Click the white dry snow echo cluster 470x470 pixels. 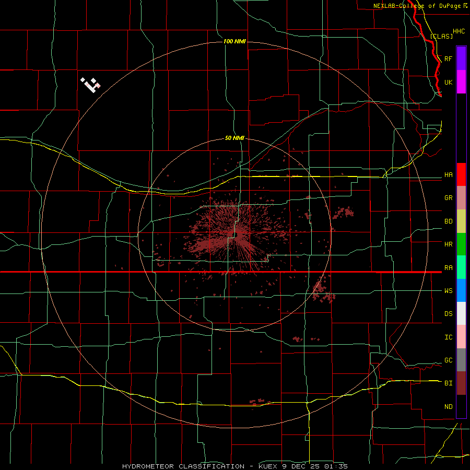coord(90,85)
